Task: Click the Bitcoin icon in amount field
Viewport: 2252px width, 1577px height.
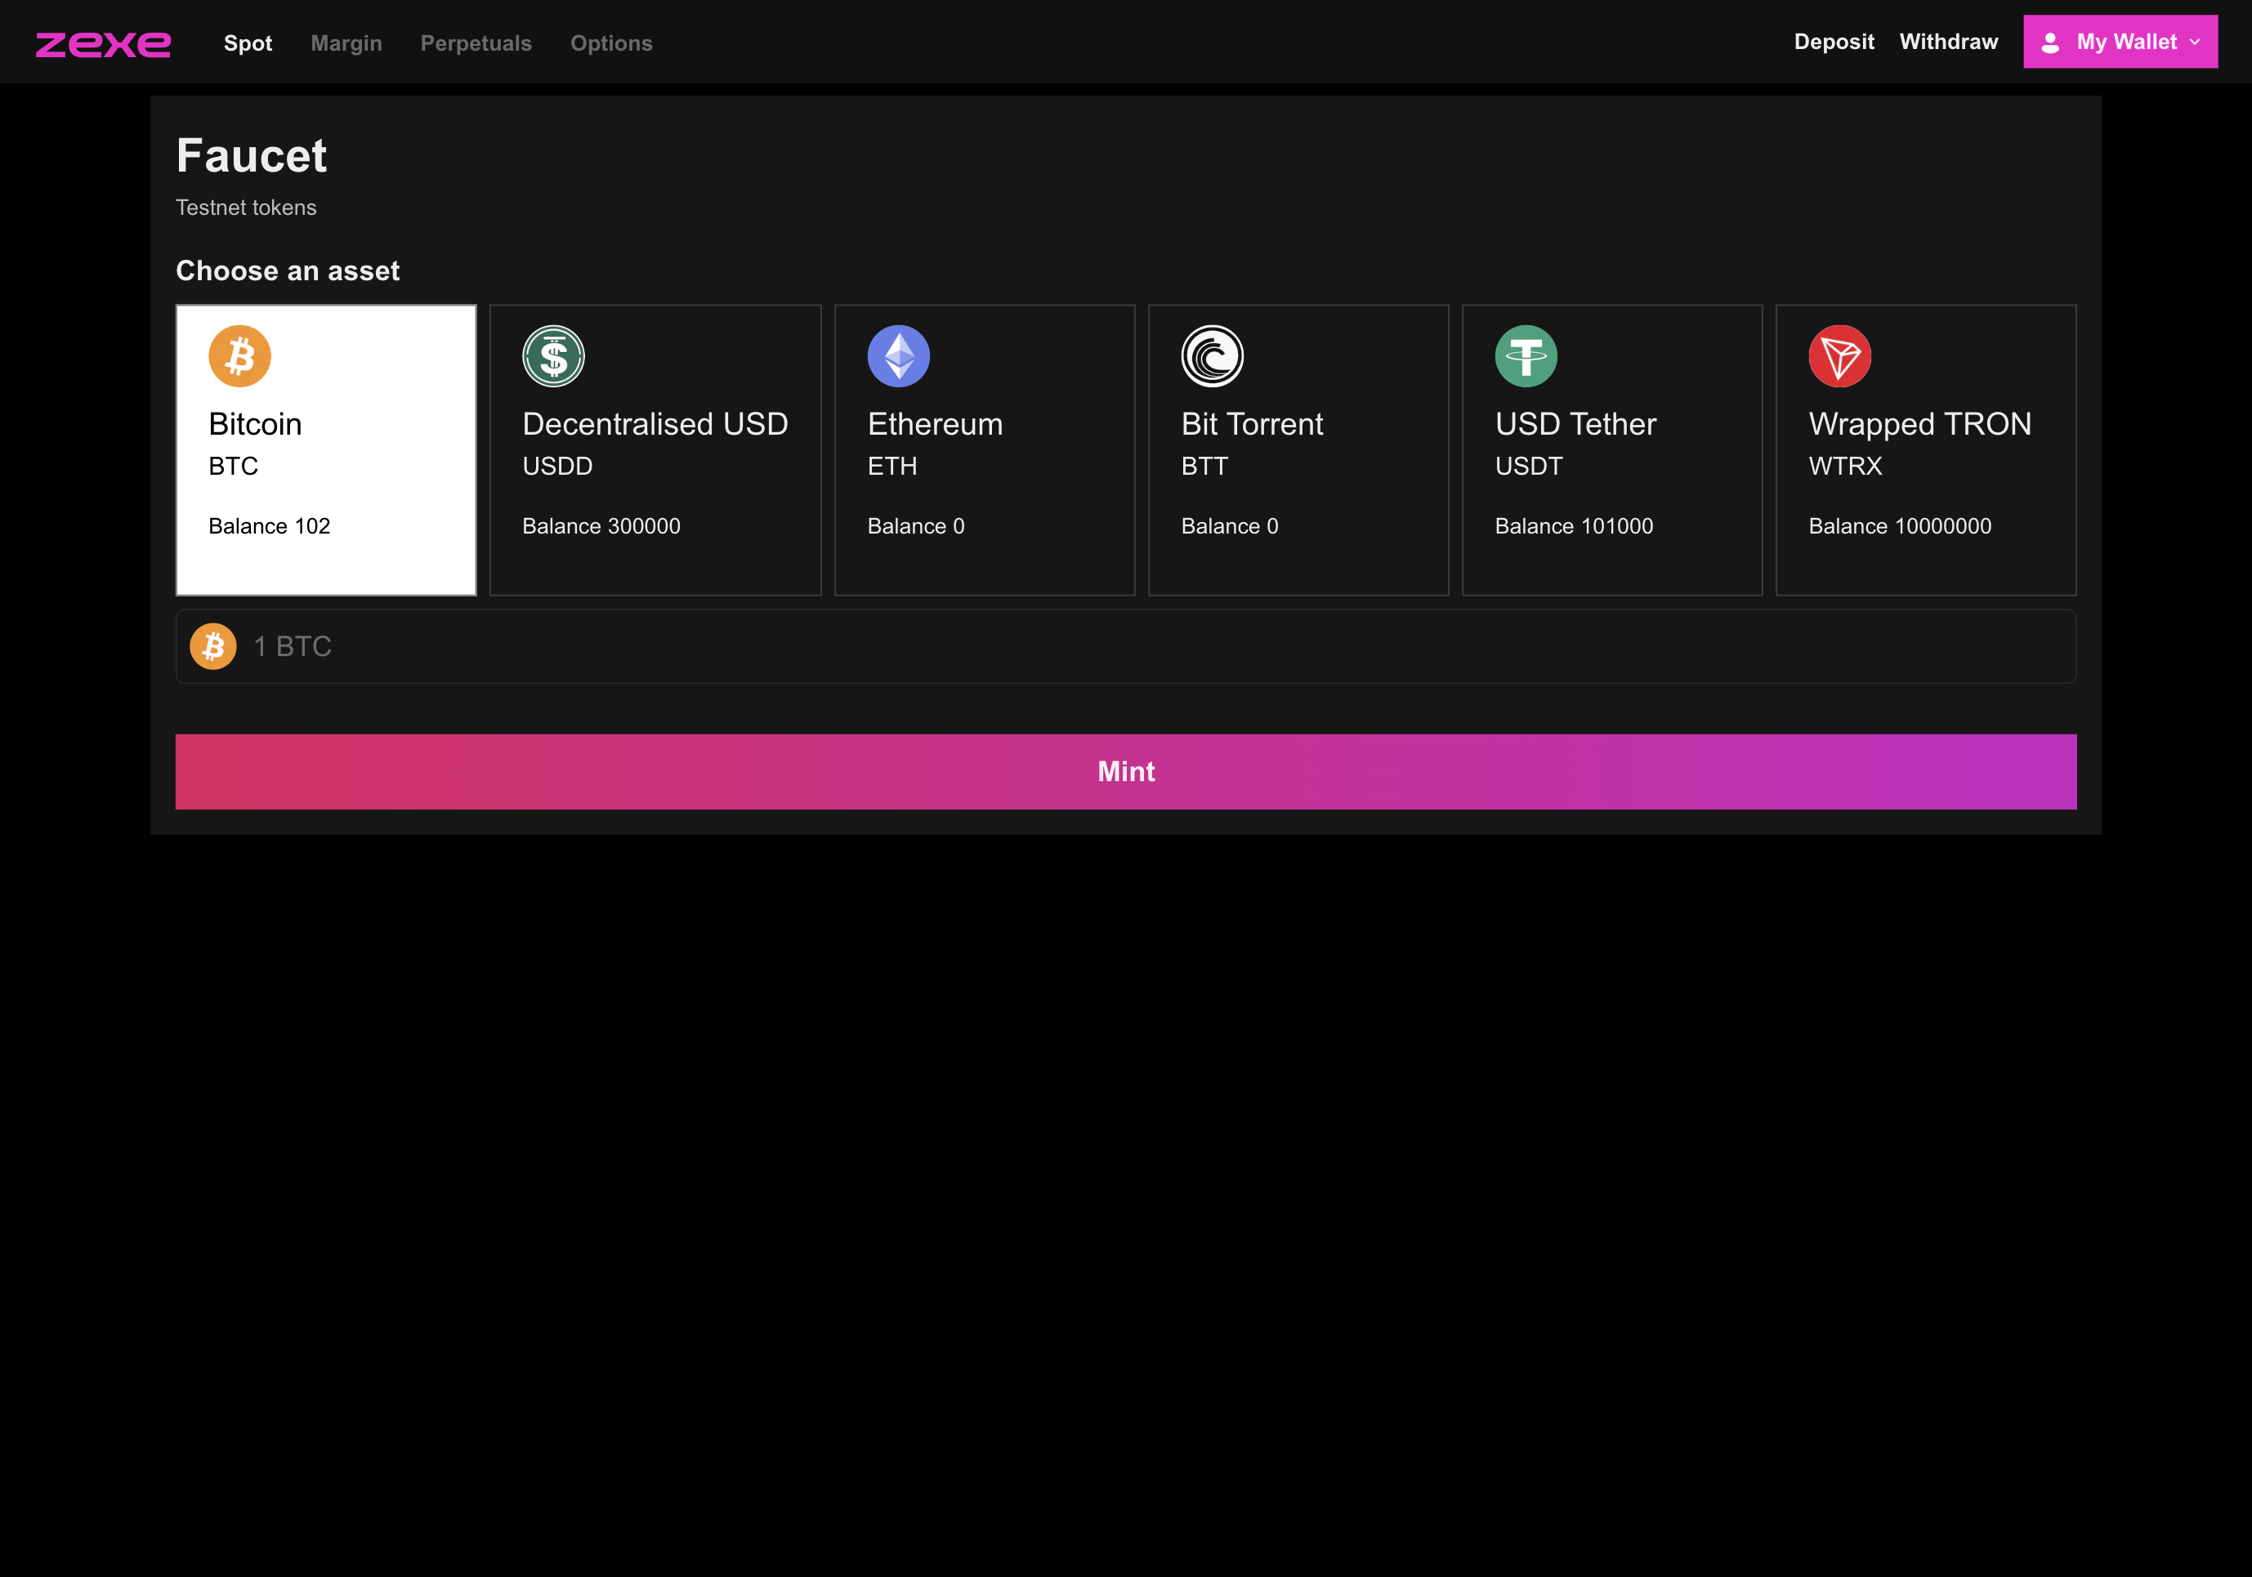Action: click(x=212, y=646)
